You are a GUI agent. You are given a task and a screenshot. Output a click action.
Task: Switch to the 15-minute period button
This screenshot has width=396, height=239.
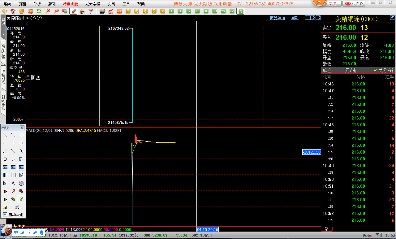click(x=197, y=11)
